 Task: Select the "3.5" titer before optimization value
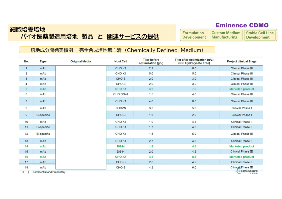coord(151,108)
